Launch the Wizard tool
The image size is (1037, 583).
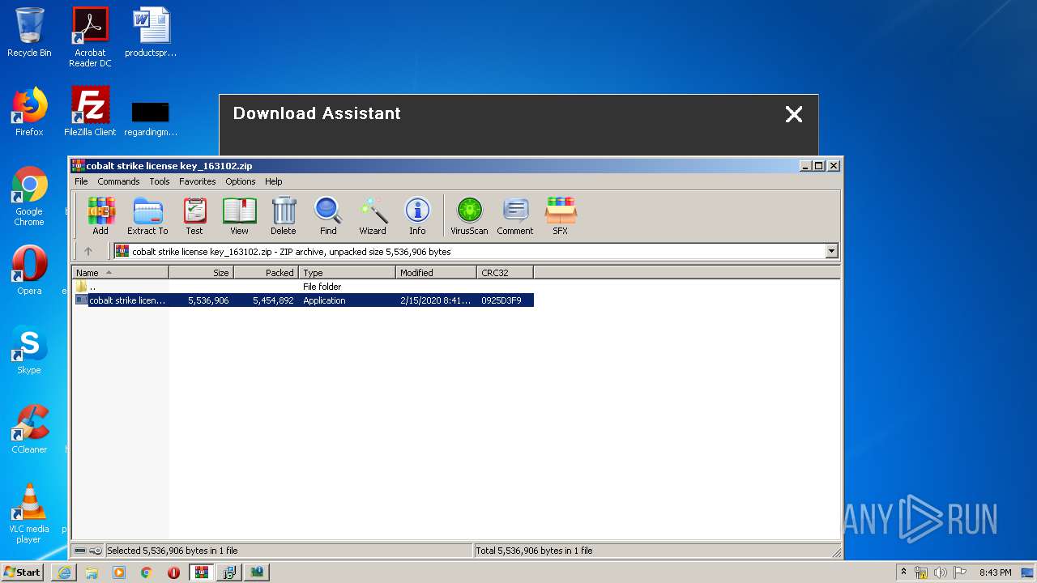[x=373, y=216]
